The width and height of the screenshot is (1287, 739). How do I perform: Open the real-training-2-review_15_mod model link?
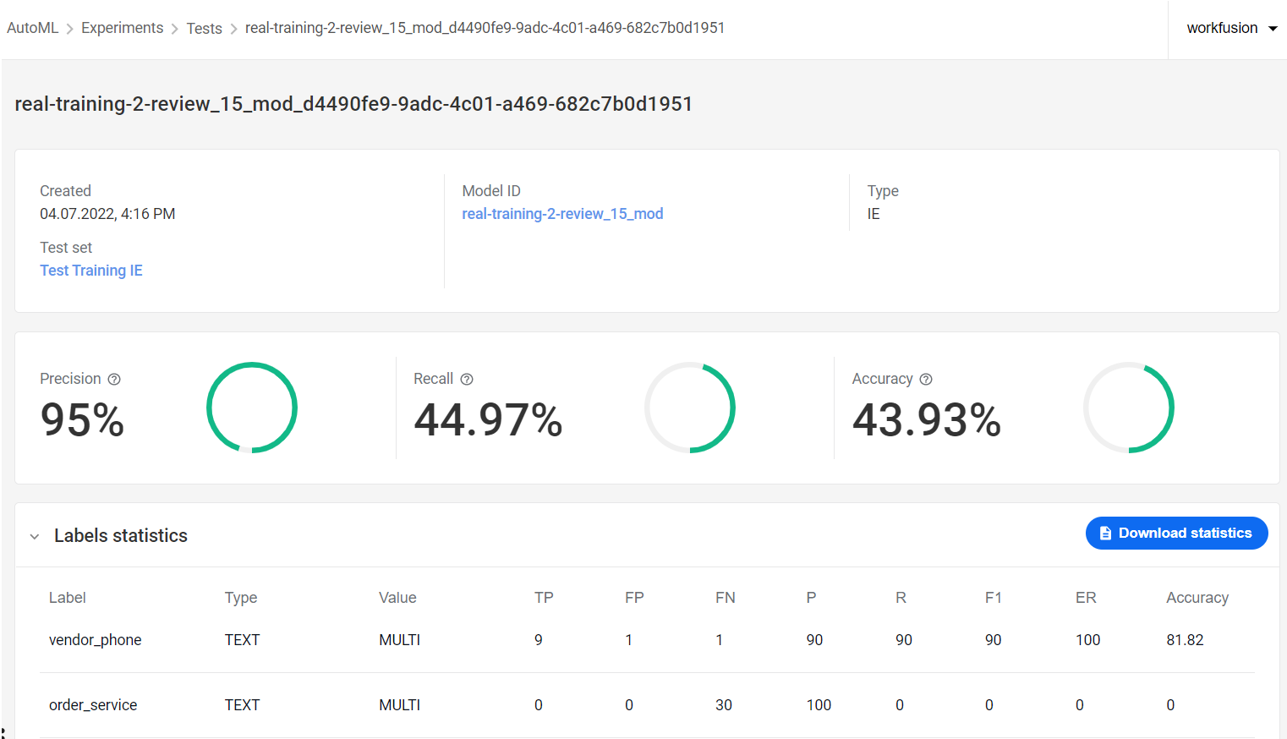coord(562,214)
